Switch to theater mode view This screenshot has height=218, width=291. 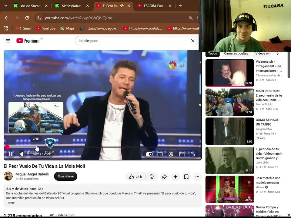pyautogui.click(x=182, y=154)
